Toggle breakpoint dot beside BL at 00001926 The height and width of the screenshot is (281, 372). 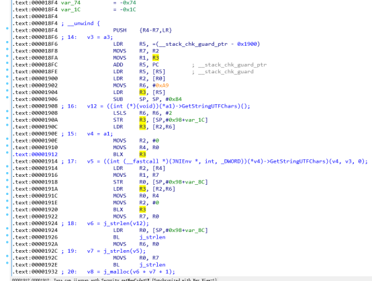pyautogui.click(x=7, y=235)
